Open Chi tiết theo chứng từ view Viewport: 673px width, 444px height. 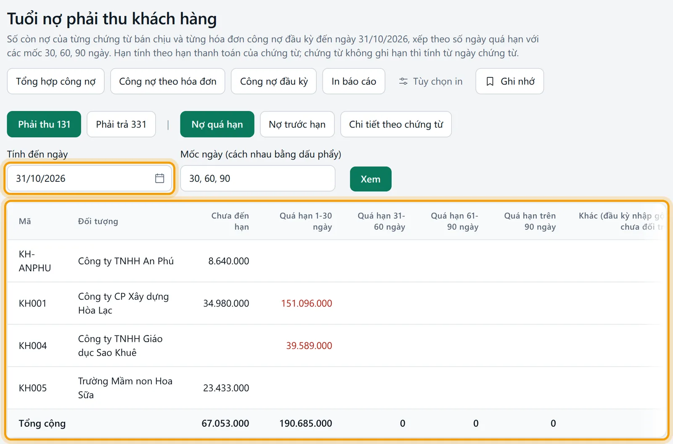point(396,124)
